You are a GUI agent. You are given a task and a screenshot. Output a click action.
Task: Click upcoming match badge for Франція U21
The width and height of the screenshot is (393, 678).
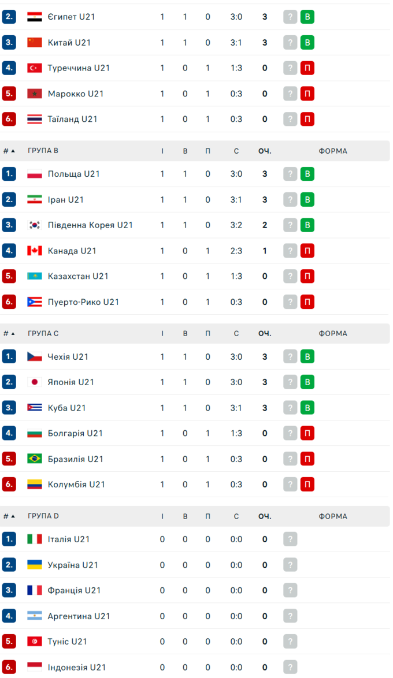click(290, 590)
